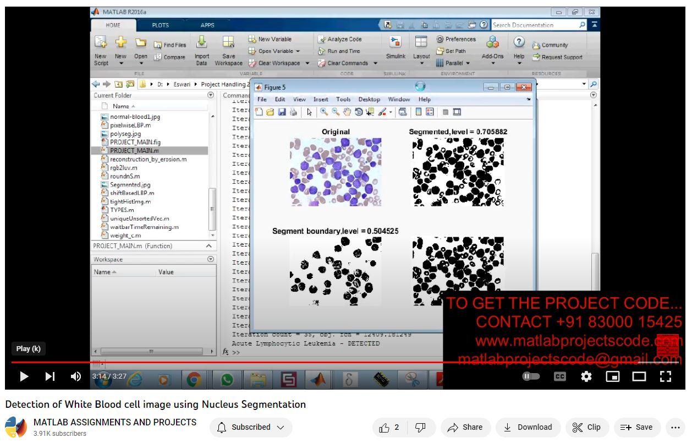The width and height of the screenshot is (692, 443).
Task: Click the Search Documentation field
Action: [539, 25]
